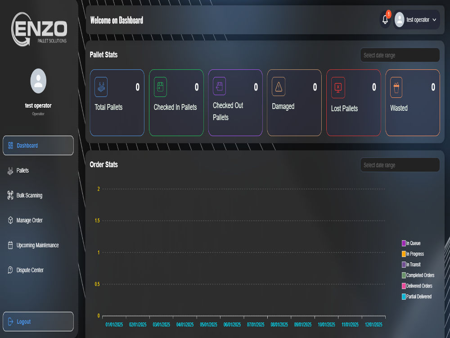450x338 pixels.
Task: Open the Order Stats date range picker
Action: [400, 165]
